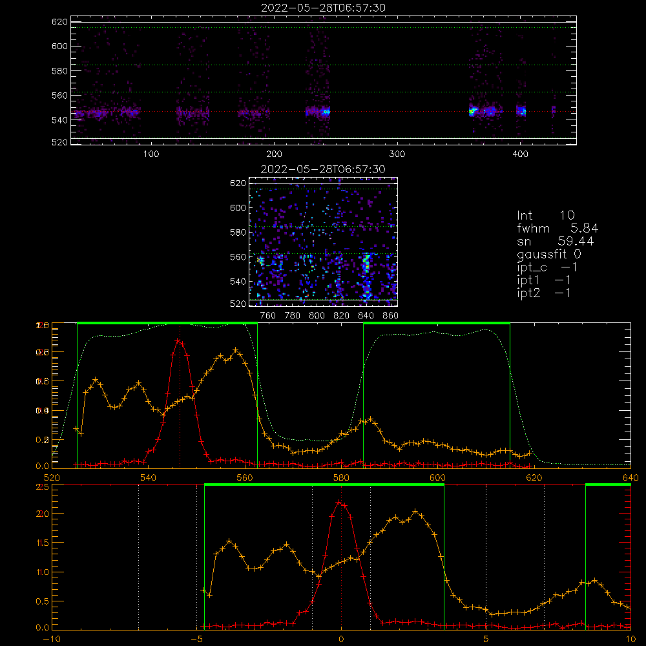Click the 'ipt1 -1' readout
Screen dimensions: 646x646
543,280
